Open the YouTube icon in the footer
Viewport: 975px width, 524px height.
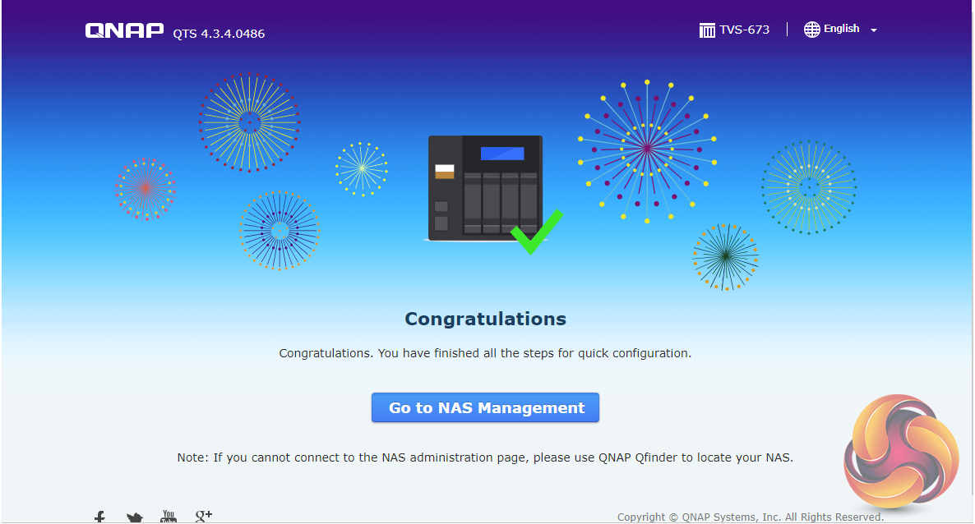click(x=169, y=517)
